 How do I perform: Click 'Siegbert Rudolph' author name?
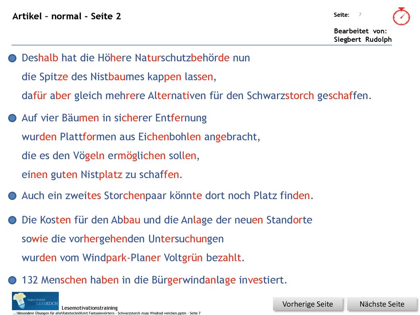[x=363, y=39]
